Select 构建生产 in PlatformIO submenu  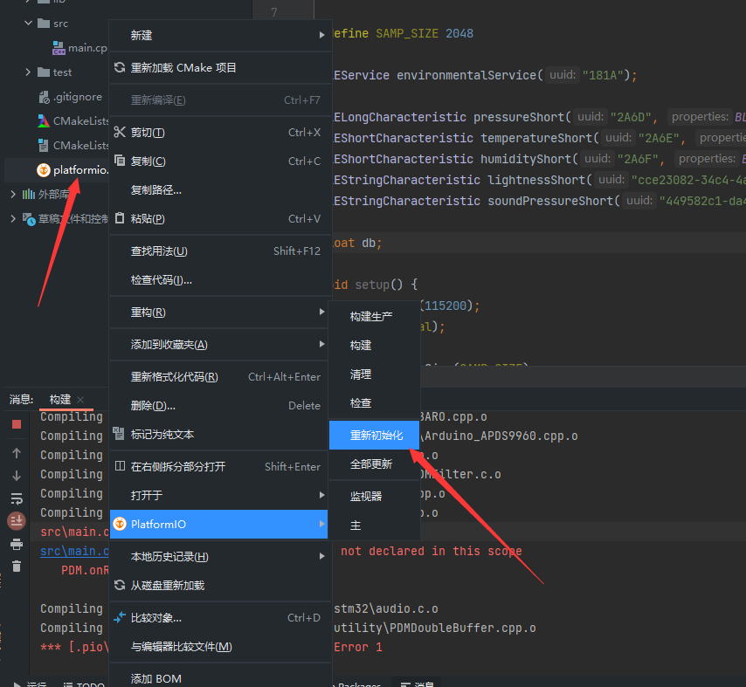coord(375,317)
